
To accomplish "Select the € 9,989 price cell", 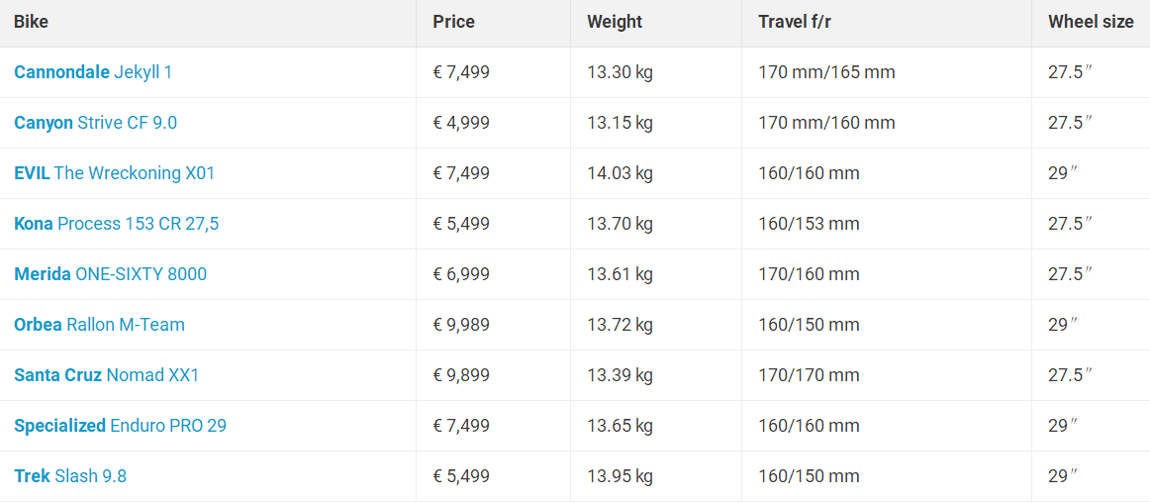I will point(461,325).
